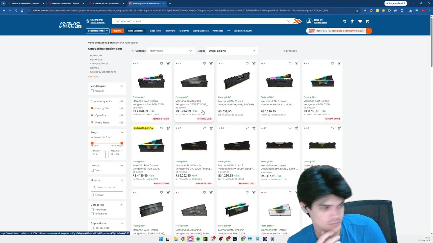Screen dimensions: 433x243
Task: Click the search arrow icon in KaBuM search bar
Action: [x=297, y=21]
